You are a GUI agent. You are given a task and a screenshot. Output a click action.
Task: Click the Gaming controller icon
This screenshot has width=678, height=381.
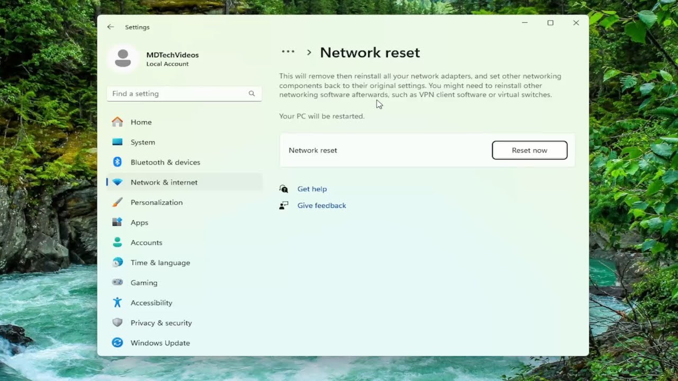pyautogui.click(x=118, y=283)
